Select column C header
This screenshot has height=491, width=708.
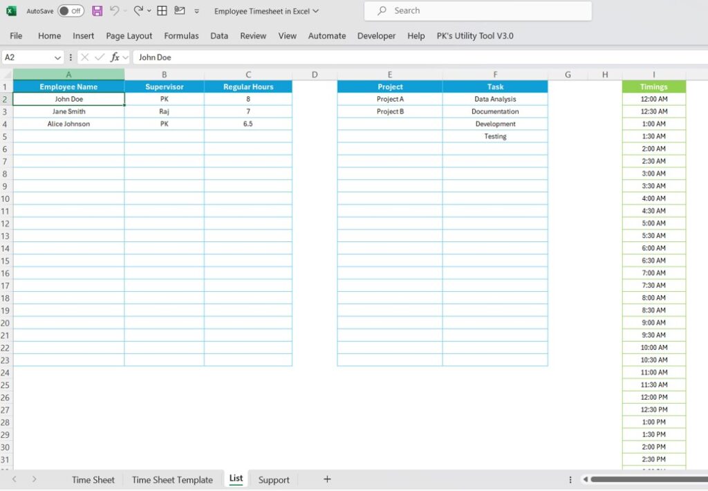click(x=248, y=75)
